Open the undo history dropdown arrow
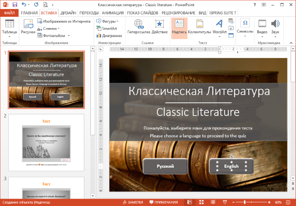This screenshot has width=296, height=206. pyautogui.click(x=29, y=5)
